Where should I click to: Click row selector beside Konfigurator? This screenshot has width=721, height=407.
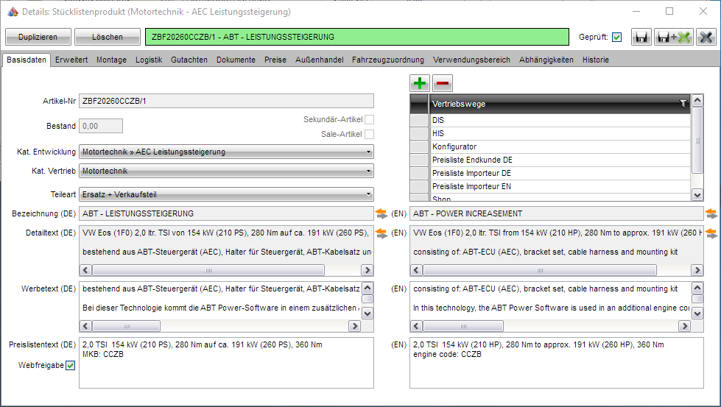click(x=419, y=147)
